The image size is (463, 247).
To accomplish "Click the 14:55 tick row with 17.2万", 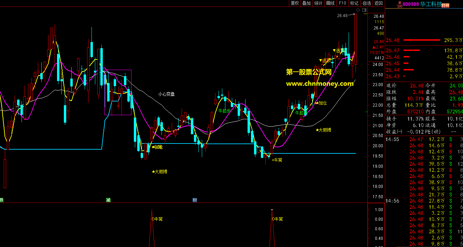I will pyautogui.click(x=424, y=139).
